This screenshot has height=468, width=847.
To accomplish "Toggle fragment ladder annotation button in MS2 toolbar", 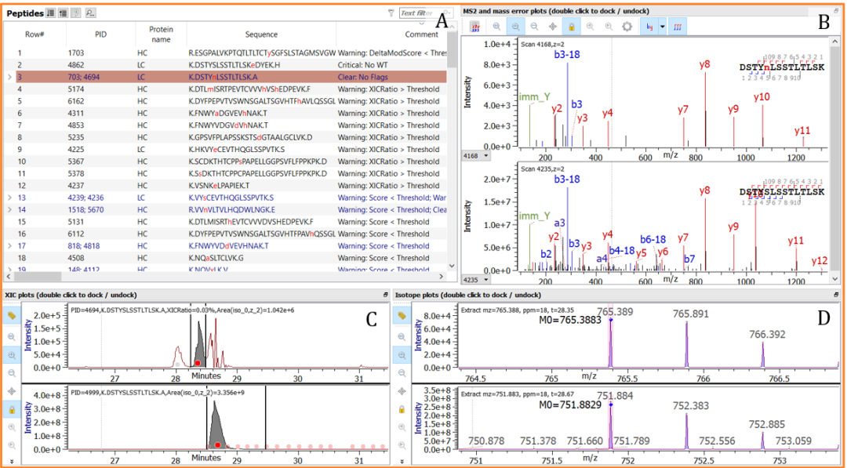I will [x=678, y=27].
